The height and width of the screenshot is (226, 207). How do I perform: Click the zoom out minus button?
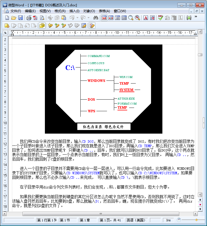tap(179, 220)
